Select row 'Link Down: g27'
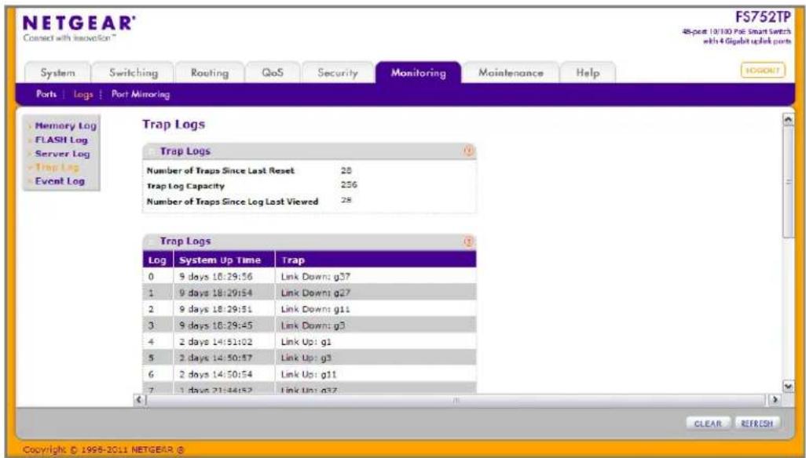The height and width of the screenshot is (458, 806). 310,293
